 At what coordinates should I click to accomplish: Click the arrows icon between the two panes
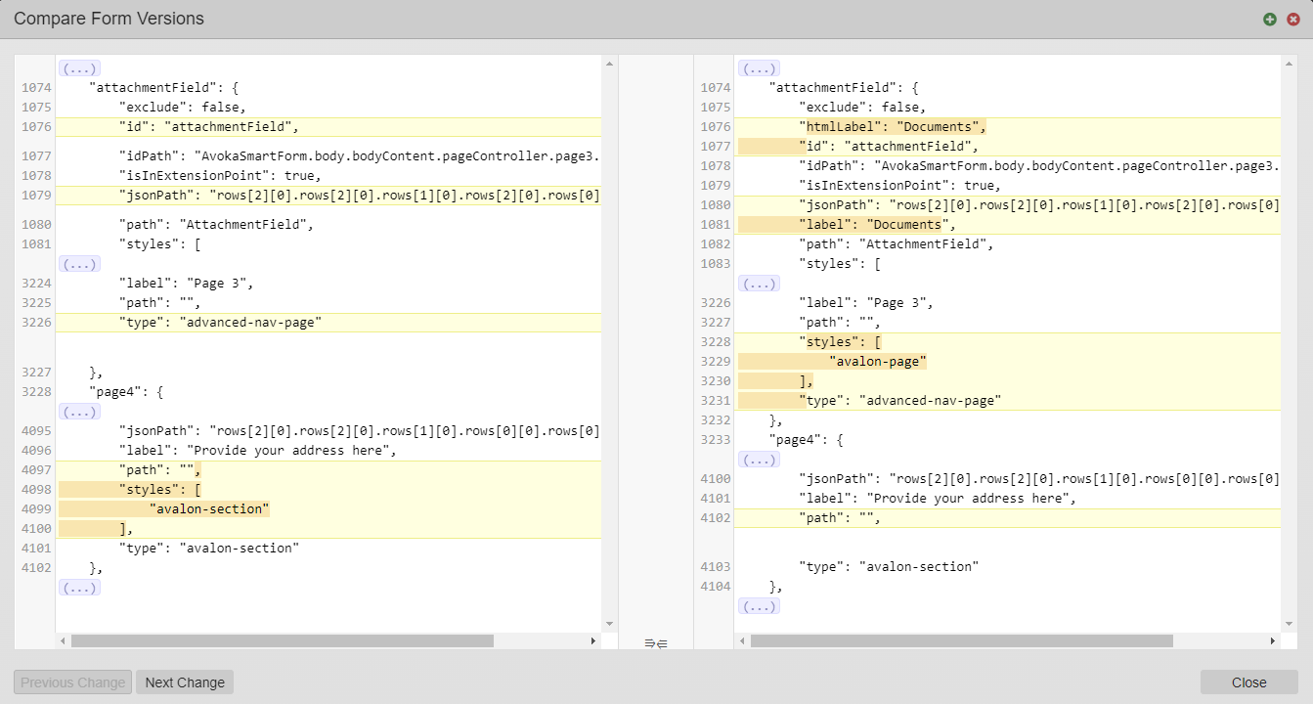point(656,642)
